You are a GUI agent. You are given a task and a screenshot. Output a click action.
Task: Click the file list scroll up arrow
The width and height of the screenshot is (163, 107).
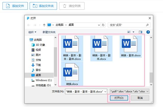pyautogui.click(x=151, y=38)
